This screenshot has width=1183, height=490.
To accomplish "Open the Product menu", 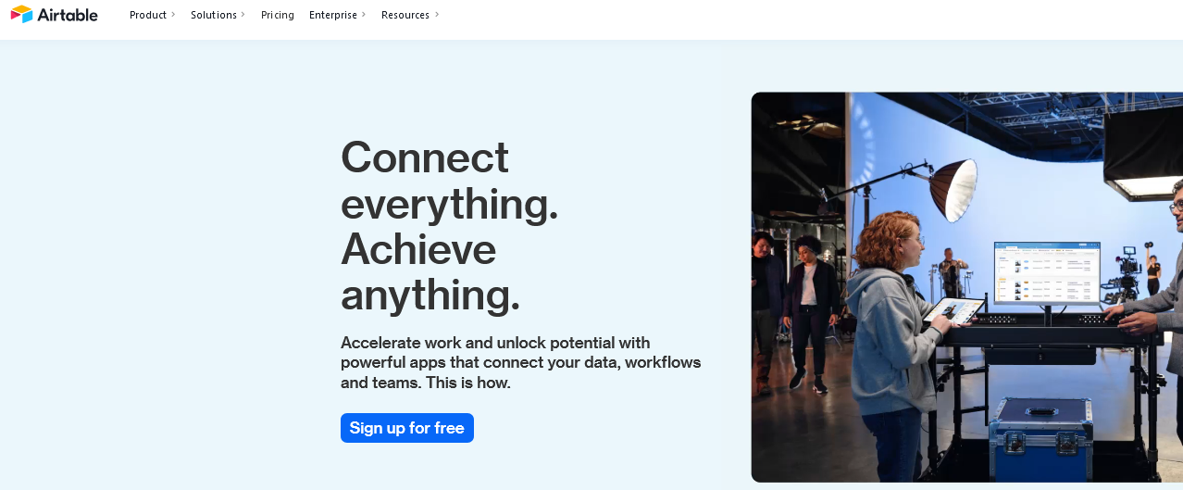I will click(148, 15).
